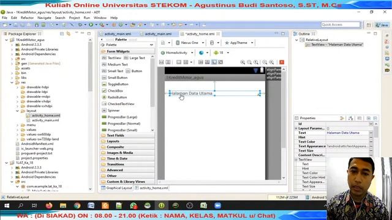Select ToggleButton widget in palette
Image resolution: width=392 pixels, height=220 pixels.
[115, 84]
